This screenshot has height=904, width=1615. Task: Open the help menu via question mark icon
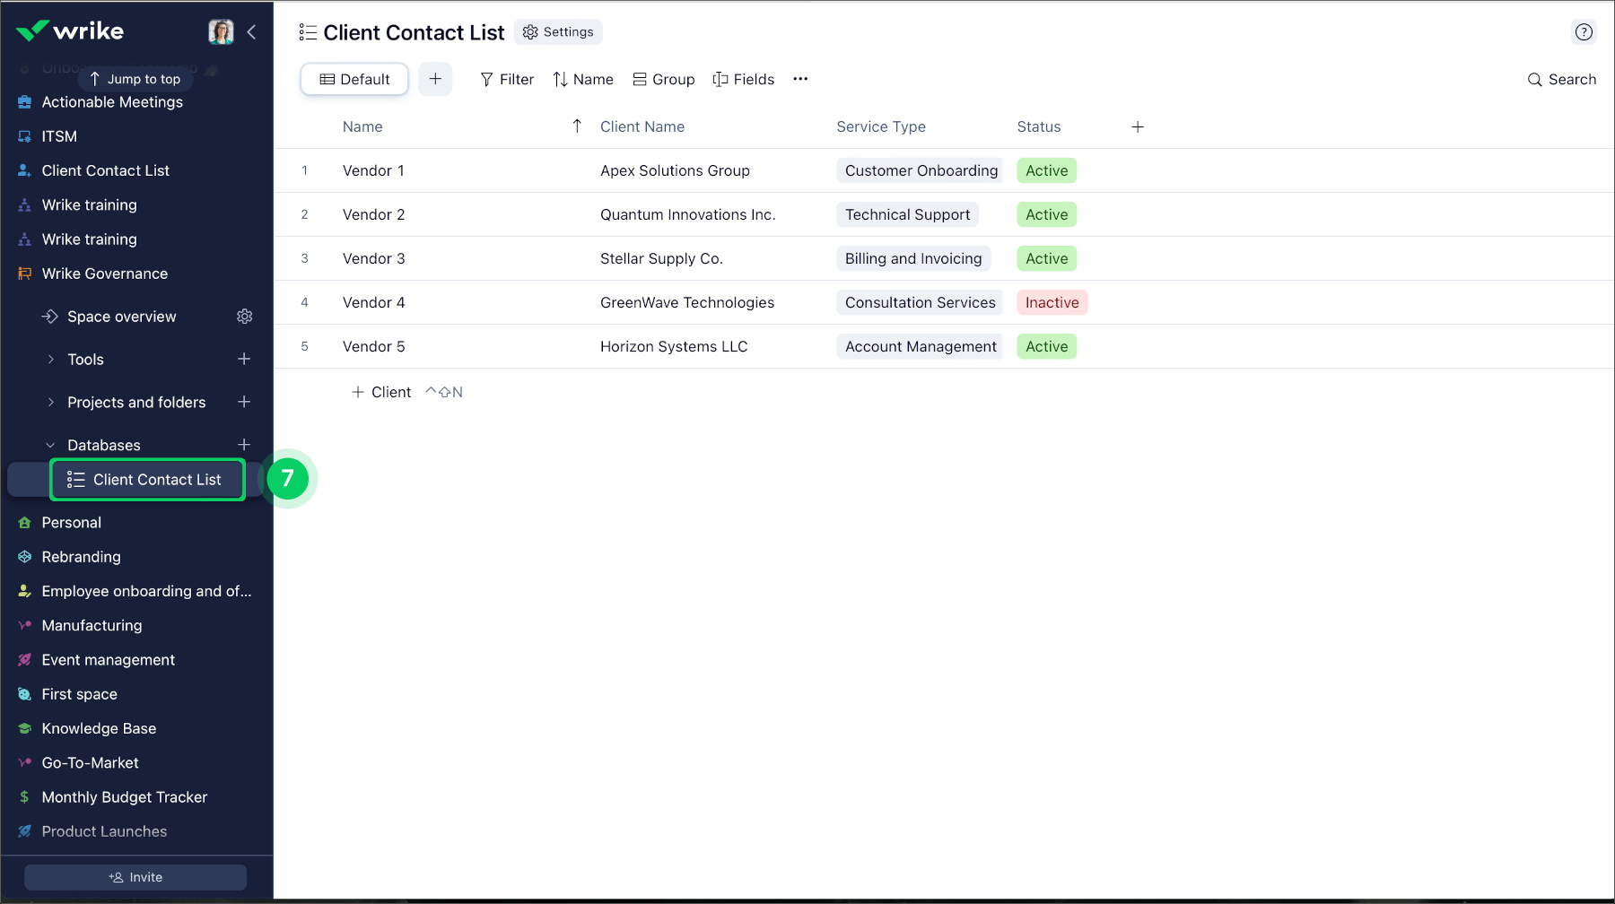(1584, 32)
